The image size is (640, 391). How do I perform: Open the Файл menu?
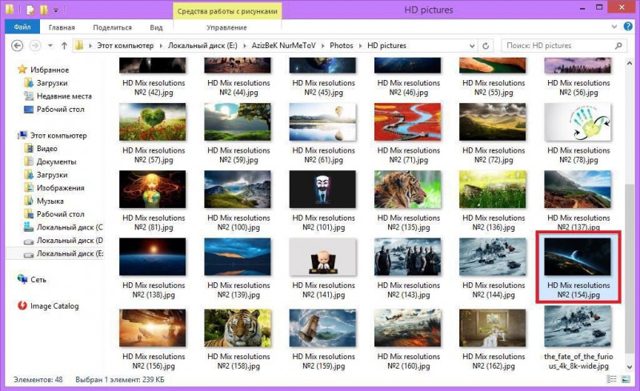coord(22,27)
